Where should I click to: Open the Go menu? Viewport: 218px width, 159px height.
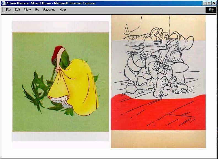pyautogui.click(x=37, y=10)
